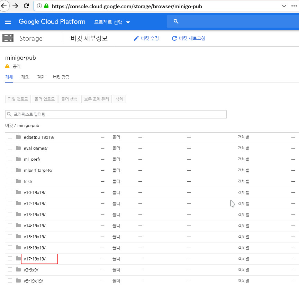Click the pencil icon for 버킷 수정
Screen dimensions: 299x286
pyautogui.click(x=136, y=38)
